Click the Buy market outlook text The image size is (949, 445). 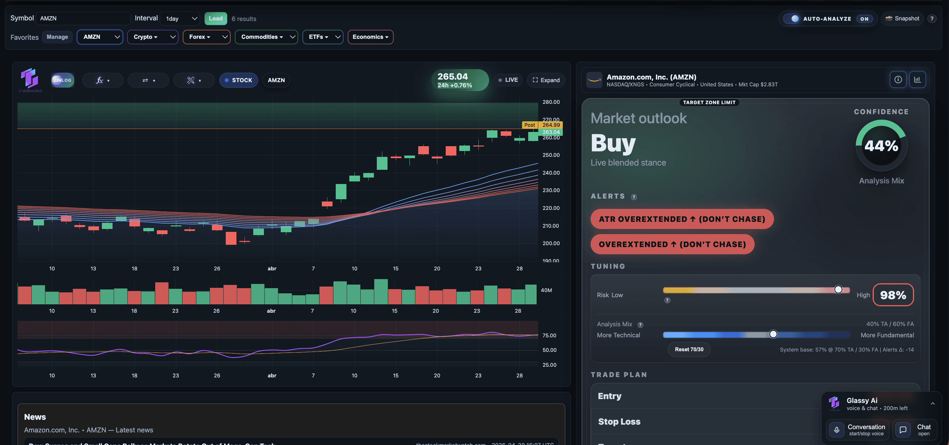coord(613,143)
